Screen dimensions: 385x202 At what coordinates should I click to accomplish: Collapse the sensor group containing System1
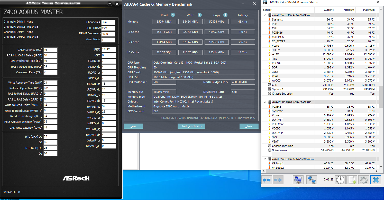coord(265,15)
